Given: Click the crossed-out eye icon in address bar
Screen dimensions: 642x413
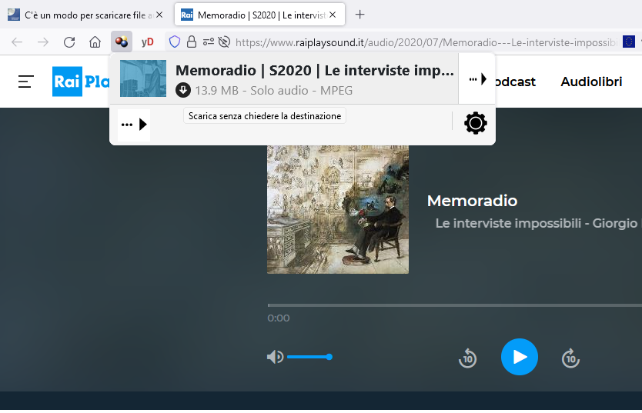Looking at the screenshot, I should (224, 42).
